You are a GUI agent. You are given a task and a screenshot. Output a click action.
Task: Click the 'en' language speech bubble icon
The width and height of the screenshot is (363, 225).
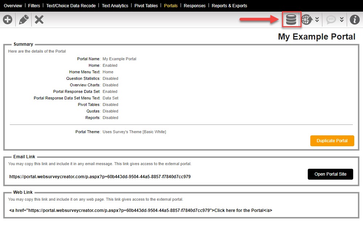[331, 20]
